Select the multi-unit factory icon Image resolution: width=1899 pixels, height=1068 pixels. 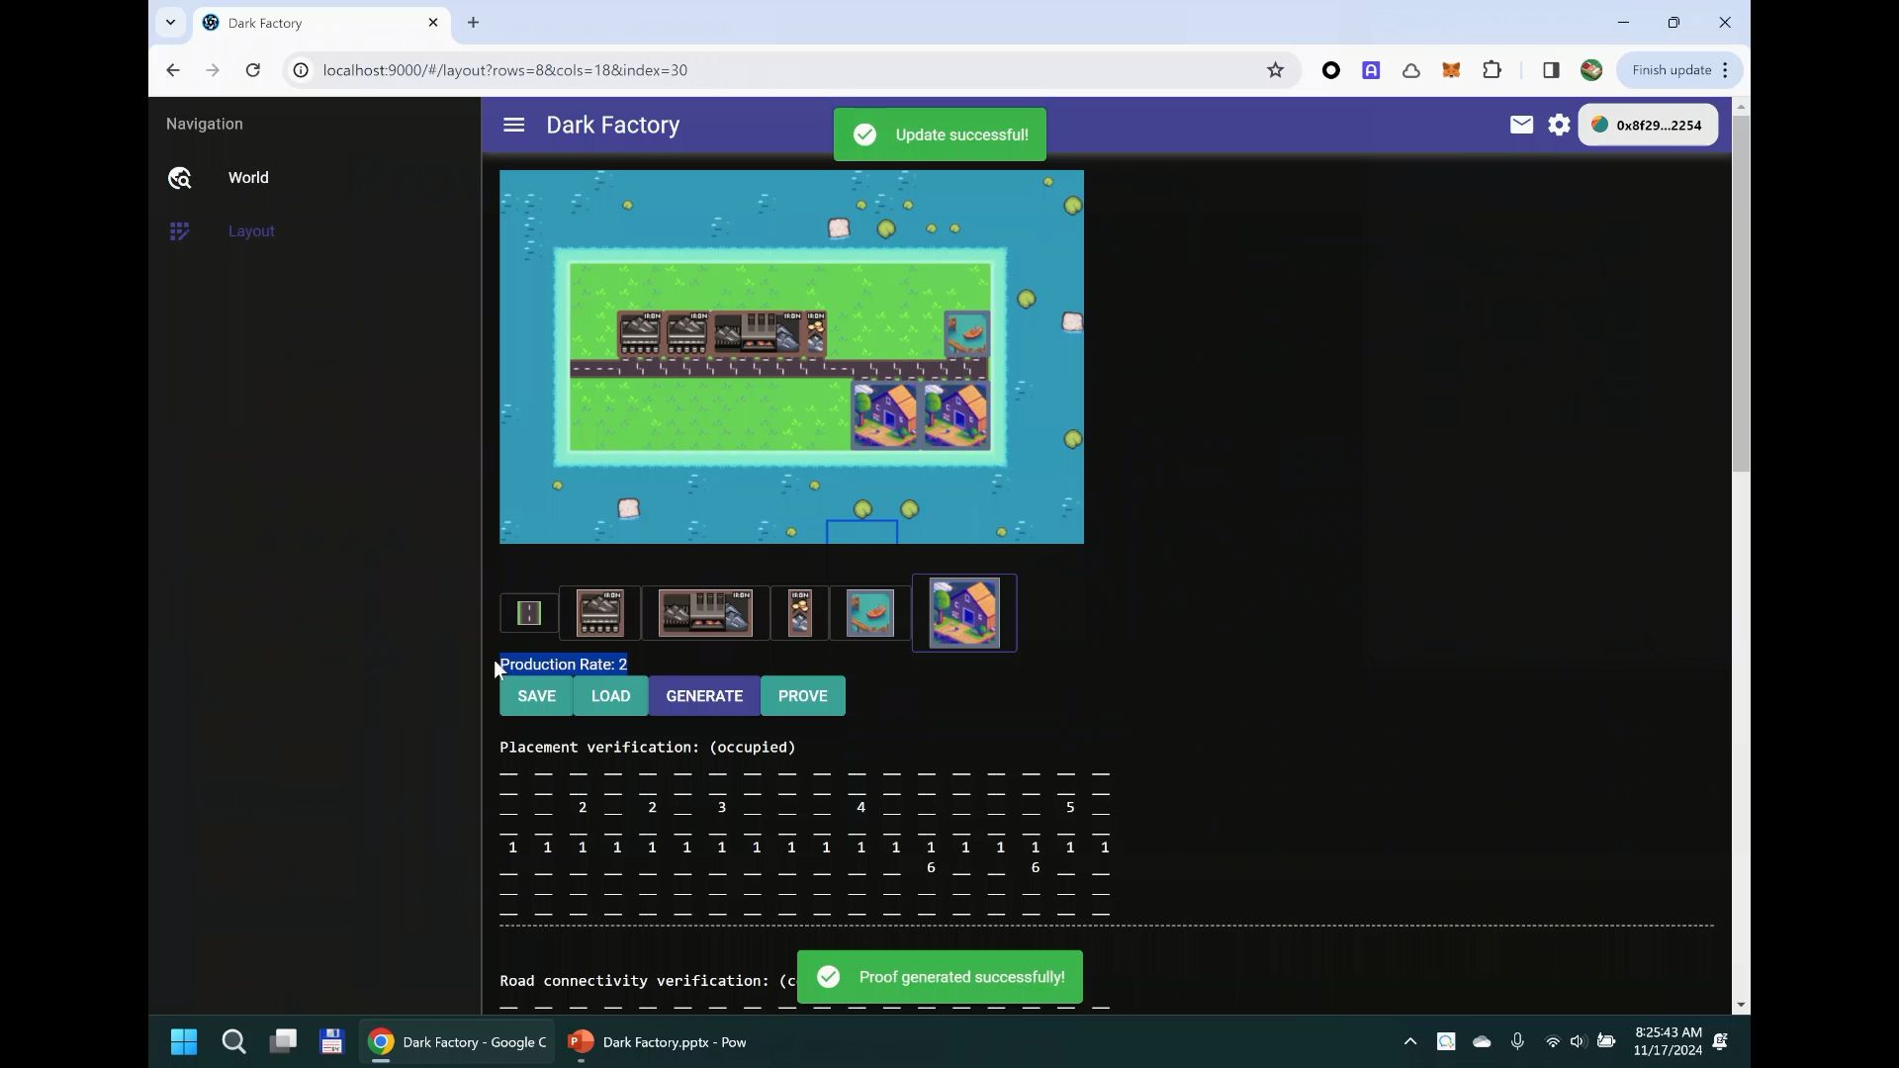[x=704, y=613]
